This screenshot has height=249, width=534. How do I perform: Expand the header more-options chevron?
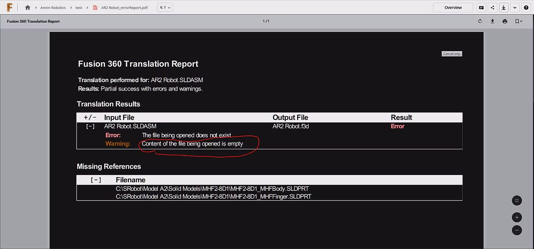(515, 8)
